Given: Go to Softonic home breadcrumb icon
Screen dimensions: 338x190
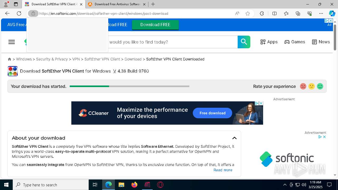Looking at the screenshot, I should 10,59.
